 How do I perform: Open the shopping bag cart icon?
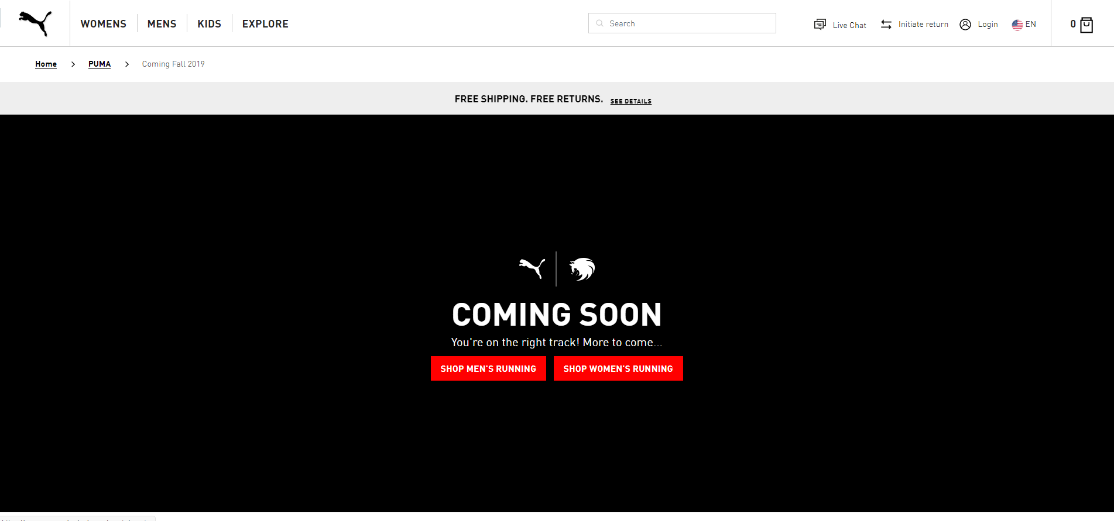click(1086, 25)
